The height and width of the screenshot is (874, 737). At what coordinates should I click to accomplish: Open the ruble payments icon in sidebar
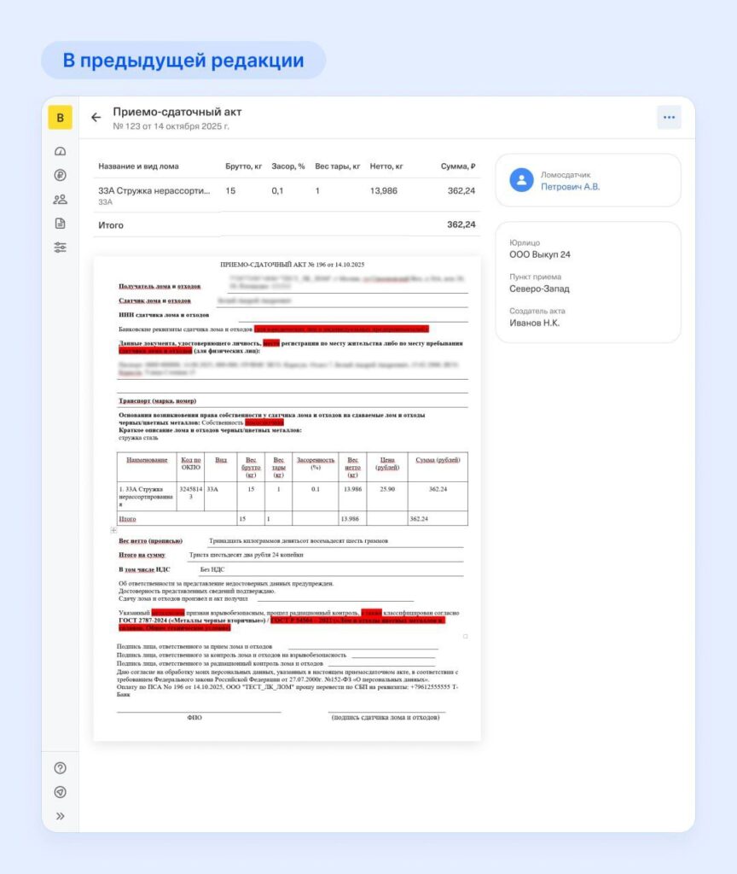60,176
